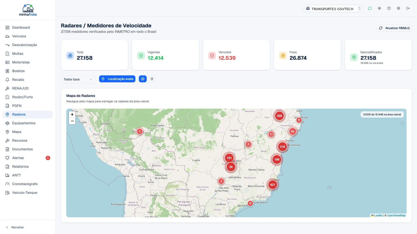
Task: Open Dashboard in sidebar
Action: (x=28, y=28)
